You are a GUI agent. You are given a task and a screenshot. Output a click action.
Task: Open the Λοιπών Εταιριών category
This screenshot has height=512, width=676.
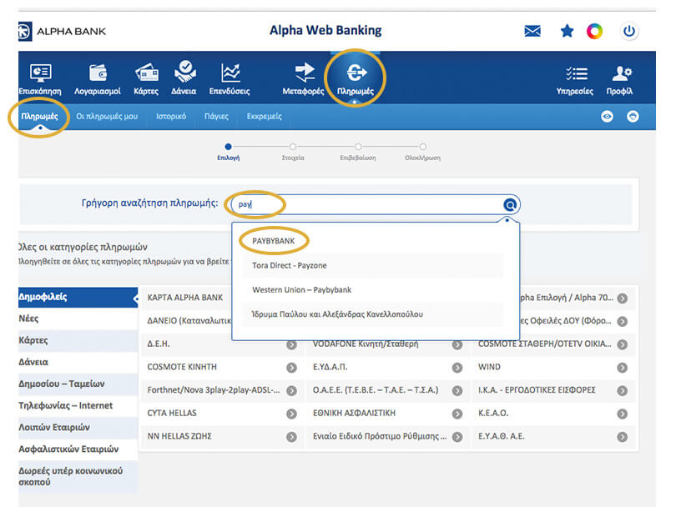pos(78,428)
